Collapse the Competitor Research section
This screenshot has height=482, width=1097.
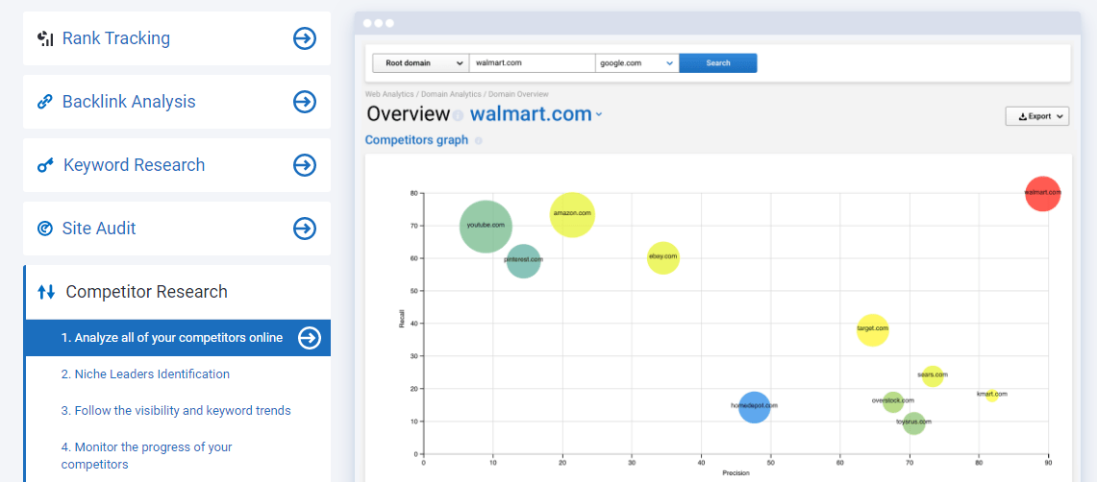(177, 292)
